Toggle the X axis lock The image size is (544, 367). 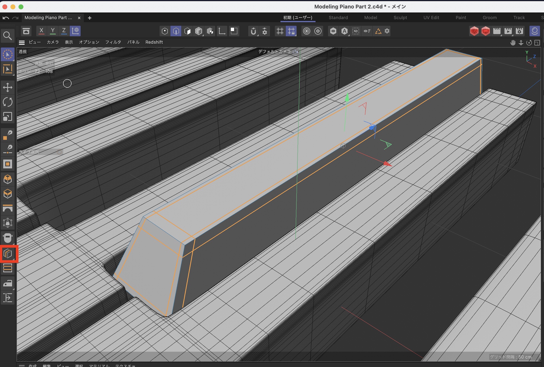[x=41, y=31]
